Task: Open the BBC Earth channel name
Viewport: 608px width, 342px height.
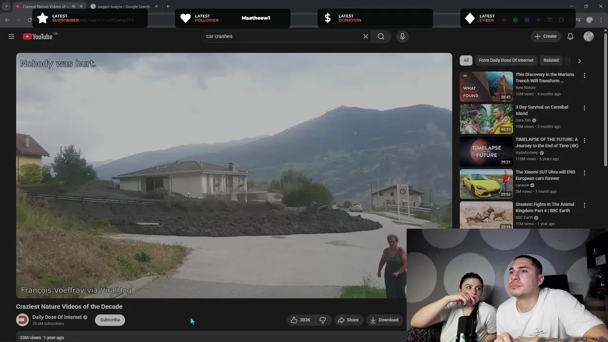Action: coord(524,218)
